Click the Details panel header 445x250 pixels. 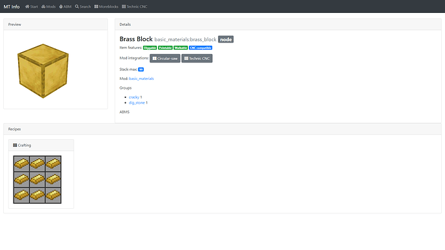[278, 24]
